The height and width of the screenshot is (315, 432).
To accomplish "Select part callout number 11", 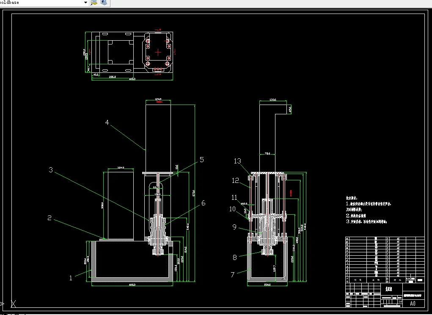I will pos(234,197).
